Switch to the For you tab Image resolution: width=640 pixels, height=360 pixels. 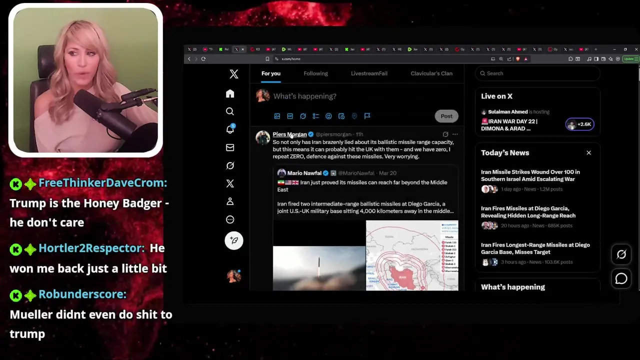[x=271, y=73]
